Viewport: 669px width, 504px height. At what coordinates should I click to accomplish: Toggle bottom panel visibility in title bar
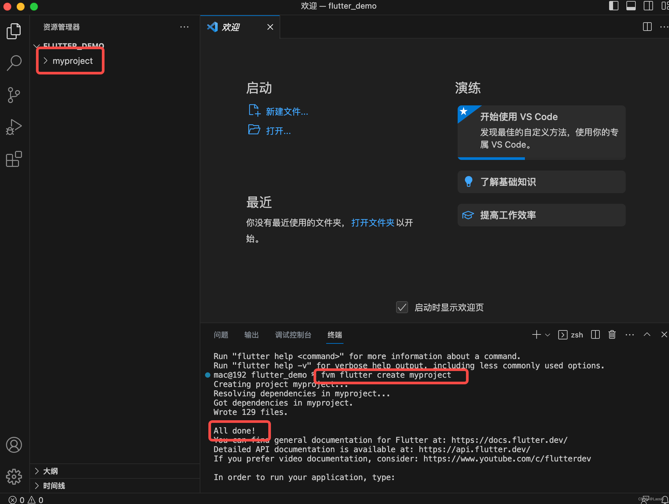(631, 6)
